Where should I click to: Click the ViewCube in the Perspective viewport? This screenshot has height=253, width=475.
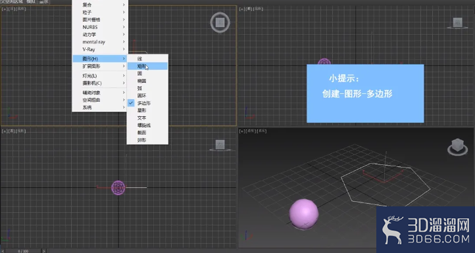click(457, 147)
